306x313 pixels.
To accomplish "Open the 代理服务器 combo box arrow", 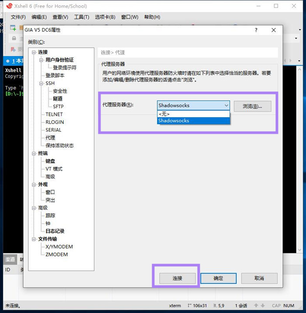I will click(x=226, y=105).
